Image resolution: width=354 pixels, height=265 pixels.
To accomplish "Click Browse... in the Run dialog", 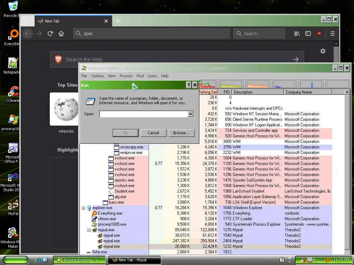I will point(181,133).
